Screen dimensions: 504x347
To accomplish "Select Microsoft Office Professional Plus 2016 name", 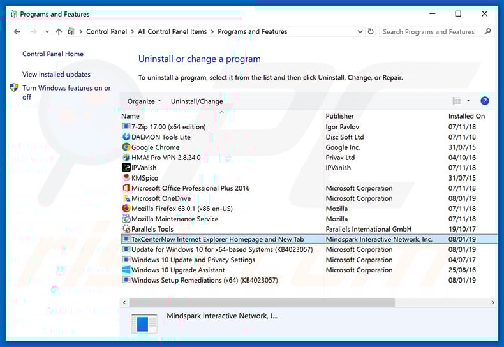I will click(x=190, y=188).
